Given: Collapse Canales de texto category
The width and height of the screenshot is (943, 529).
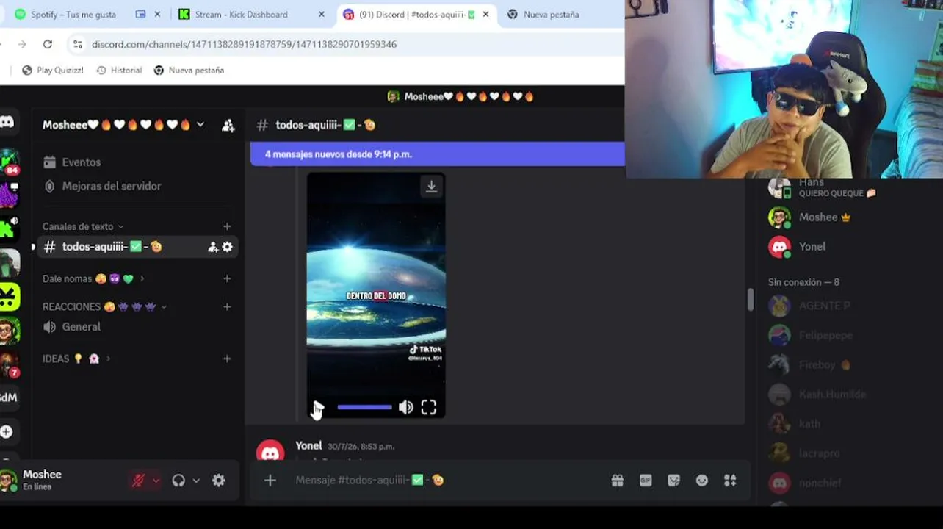Looking at the screenshot, I should pos(83,226).
